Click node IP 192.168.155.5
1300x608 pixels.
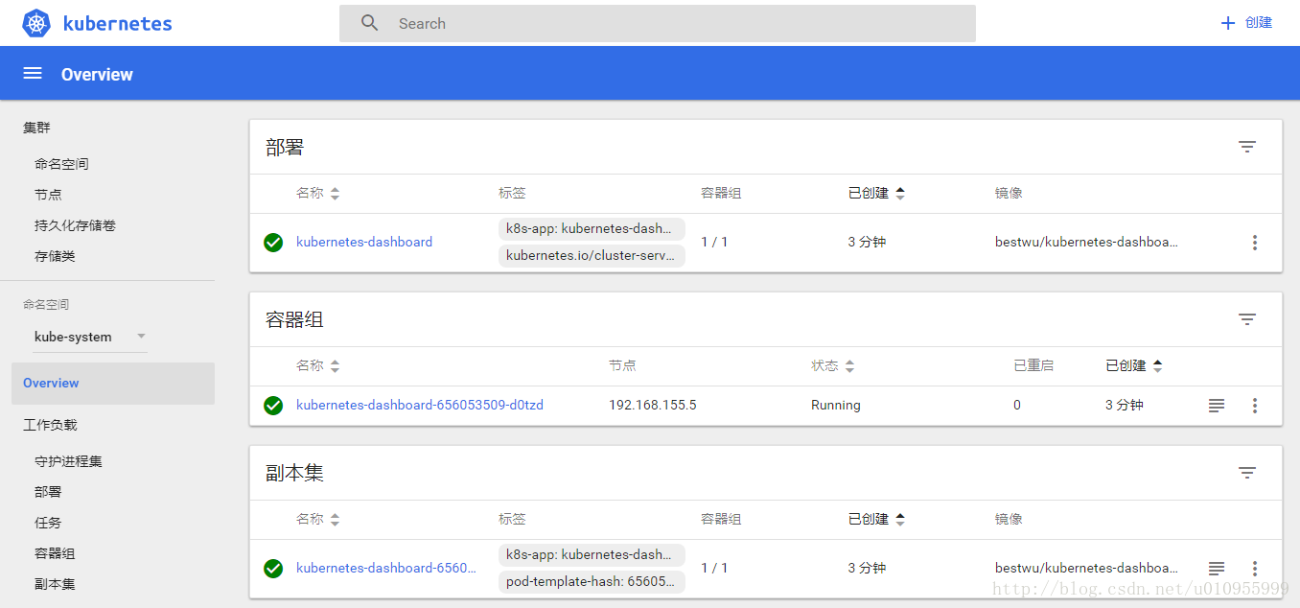point(653,406)
